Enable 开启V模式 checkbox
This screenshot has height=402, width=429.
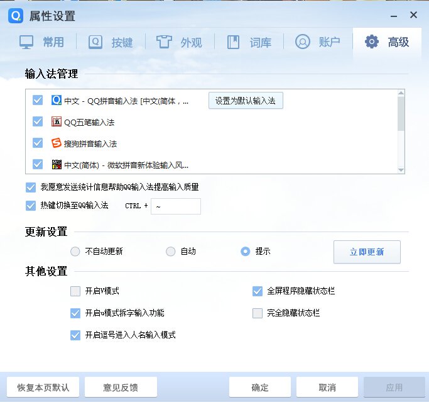[x=75, y=291]
